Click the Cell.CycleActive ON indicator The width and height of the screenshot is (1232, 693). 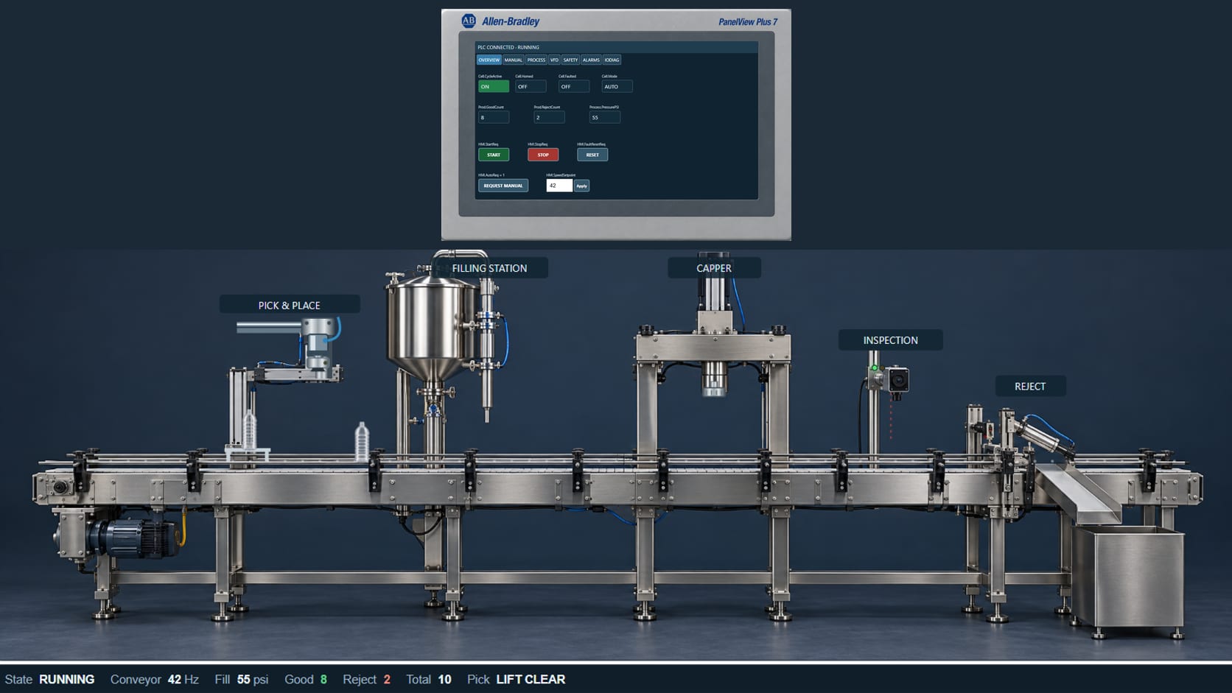point(494,86)
